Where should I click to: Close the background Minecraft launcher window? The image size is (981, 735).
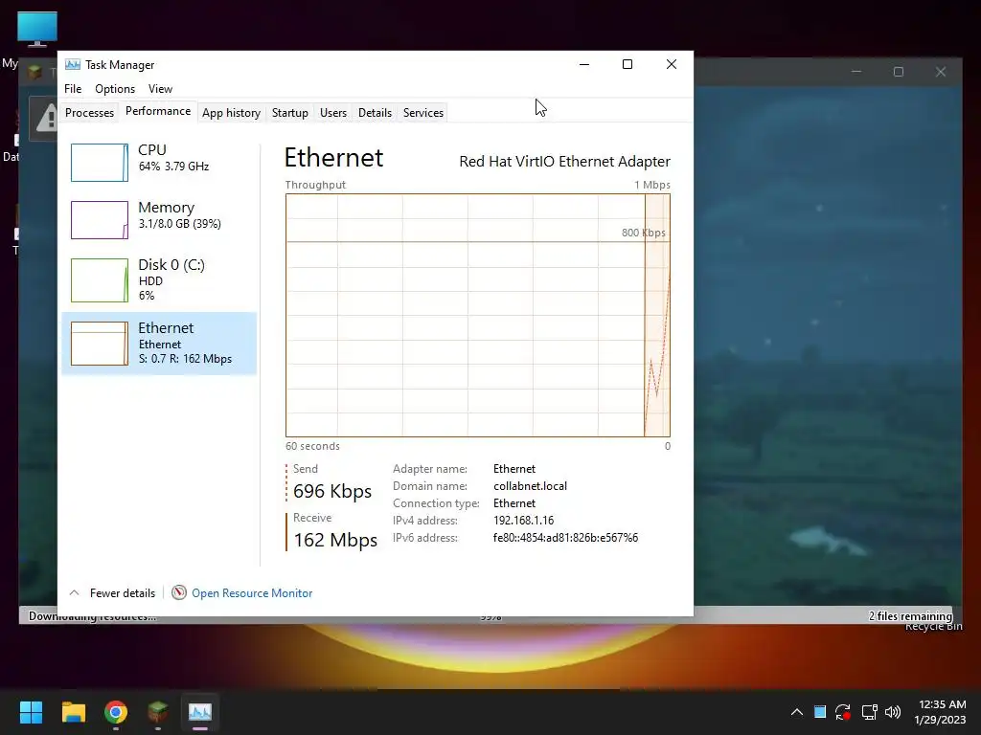(x=941, y=72)
